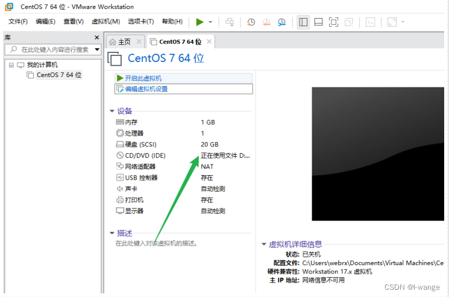Image resolution: width=449 pixels, height=297 pixels.
Task: Click the VMware Workstation title bar logo
Action: click(x=9, y=7)
